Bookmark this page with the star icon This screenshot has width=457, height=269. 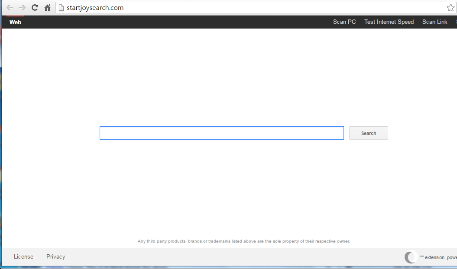[451, 8]
